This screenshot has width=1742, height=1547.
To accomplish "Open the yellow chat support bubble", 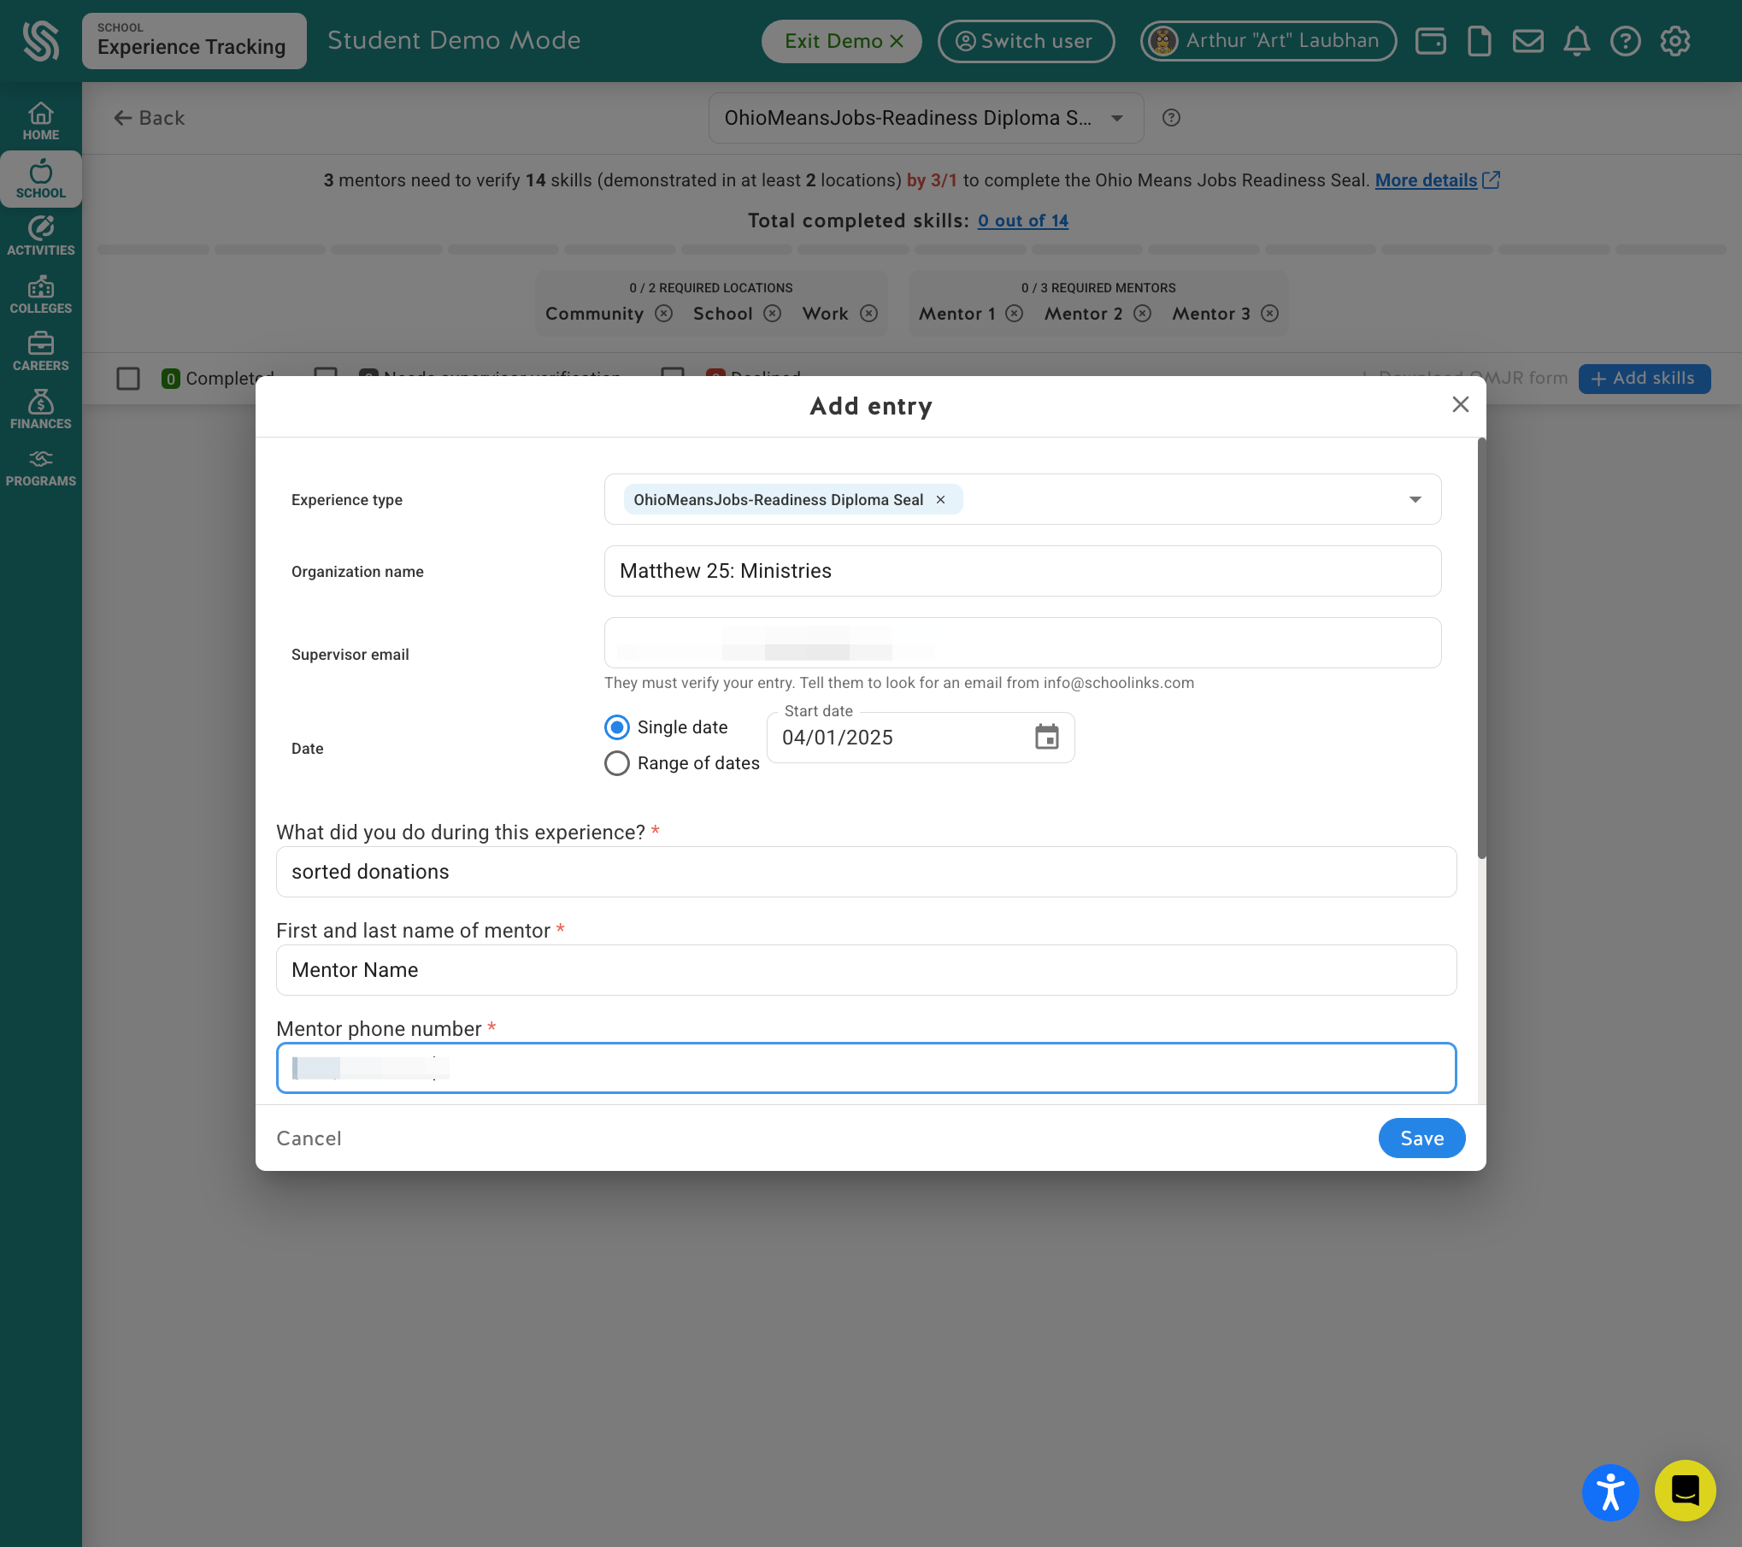I will [1685, 1491].
